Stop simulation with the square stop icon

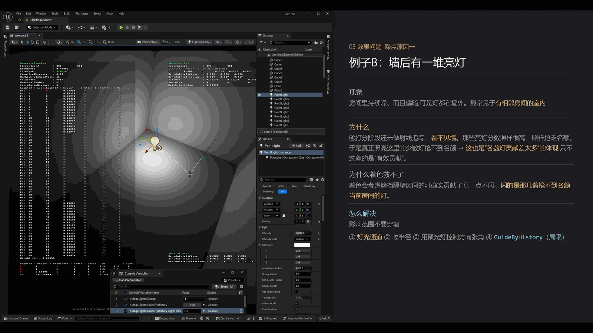(x=133, y=27)
